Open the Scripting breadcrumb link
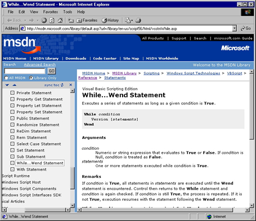Screen dimensions: 256x221 click(x=151, y=73)
